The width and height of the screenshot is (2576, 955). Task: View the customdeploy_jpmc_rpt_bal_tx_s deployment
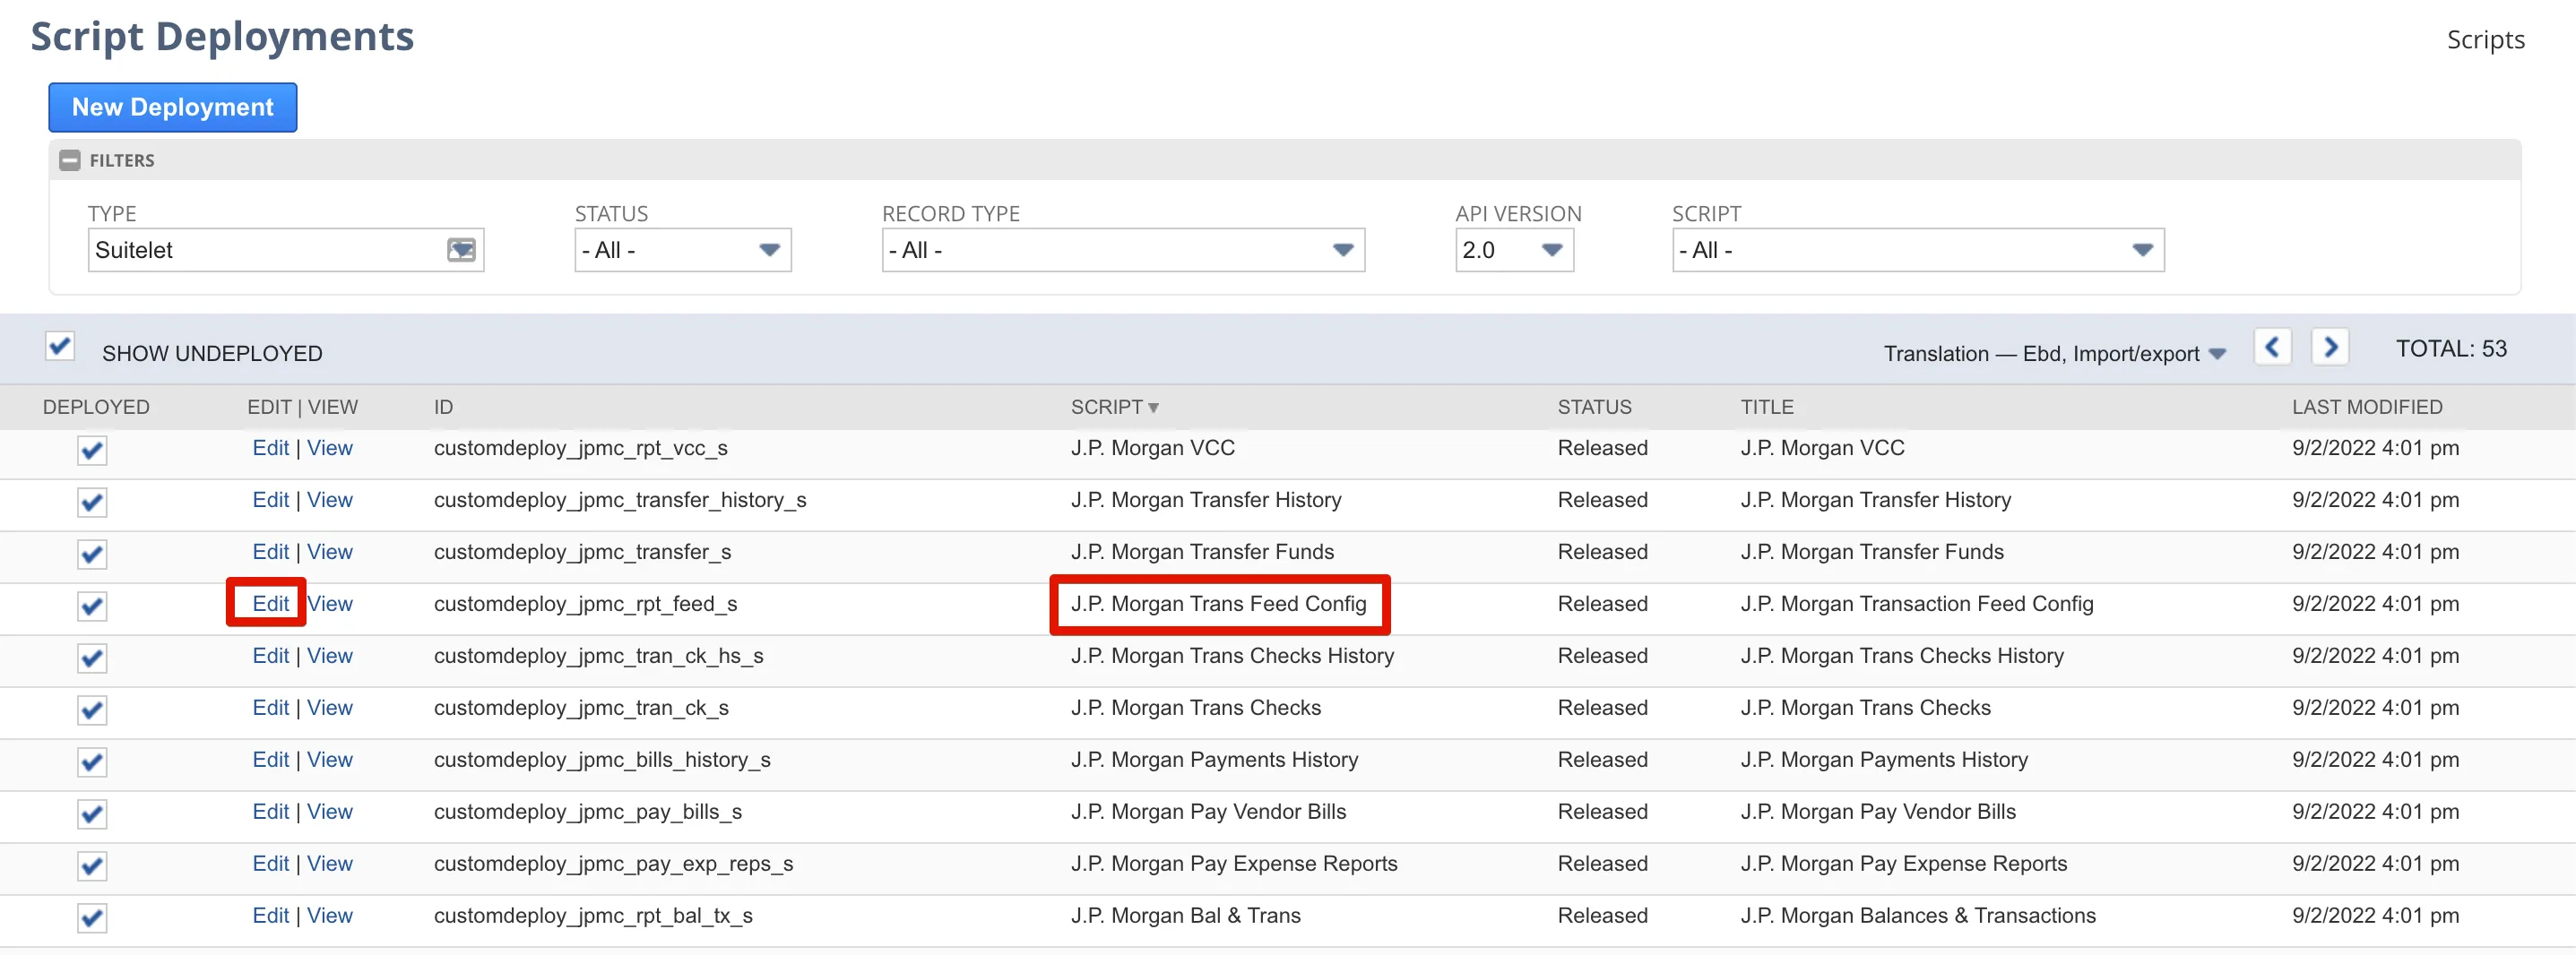tap(330, 916)
